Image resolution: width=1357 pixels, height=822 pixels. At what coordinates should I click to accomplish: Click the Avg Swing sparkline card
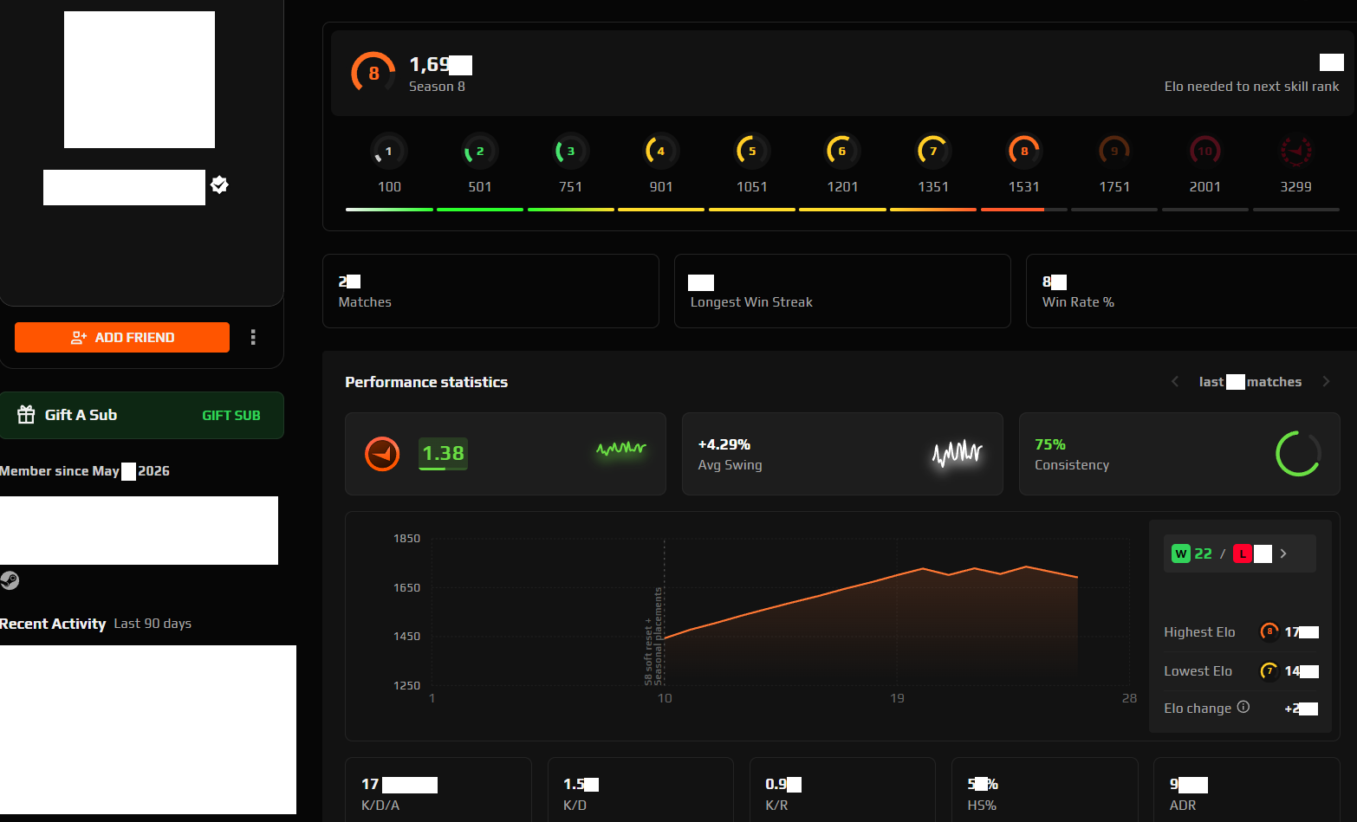click(x=842, y=454)
